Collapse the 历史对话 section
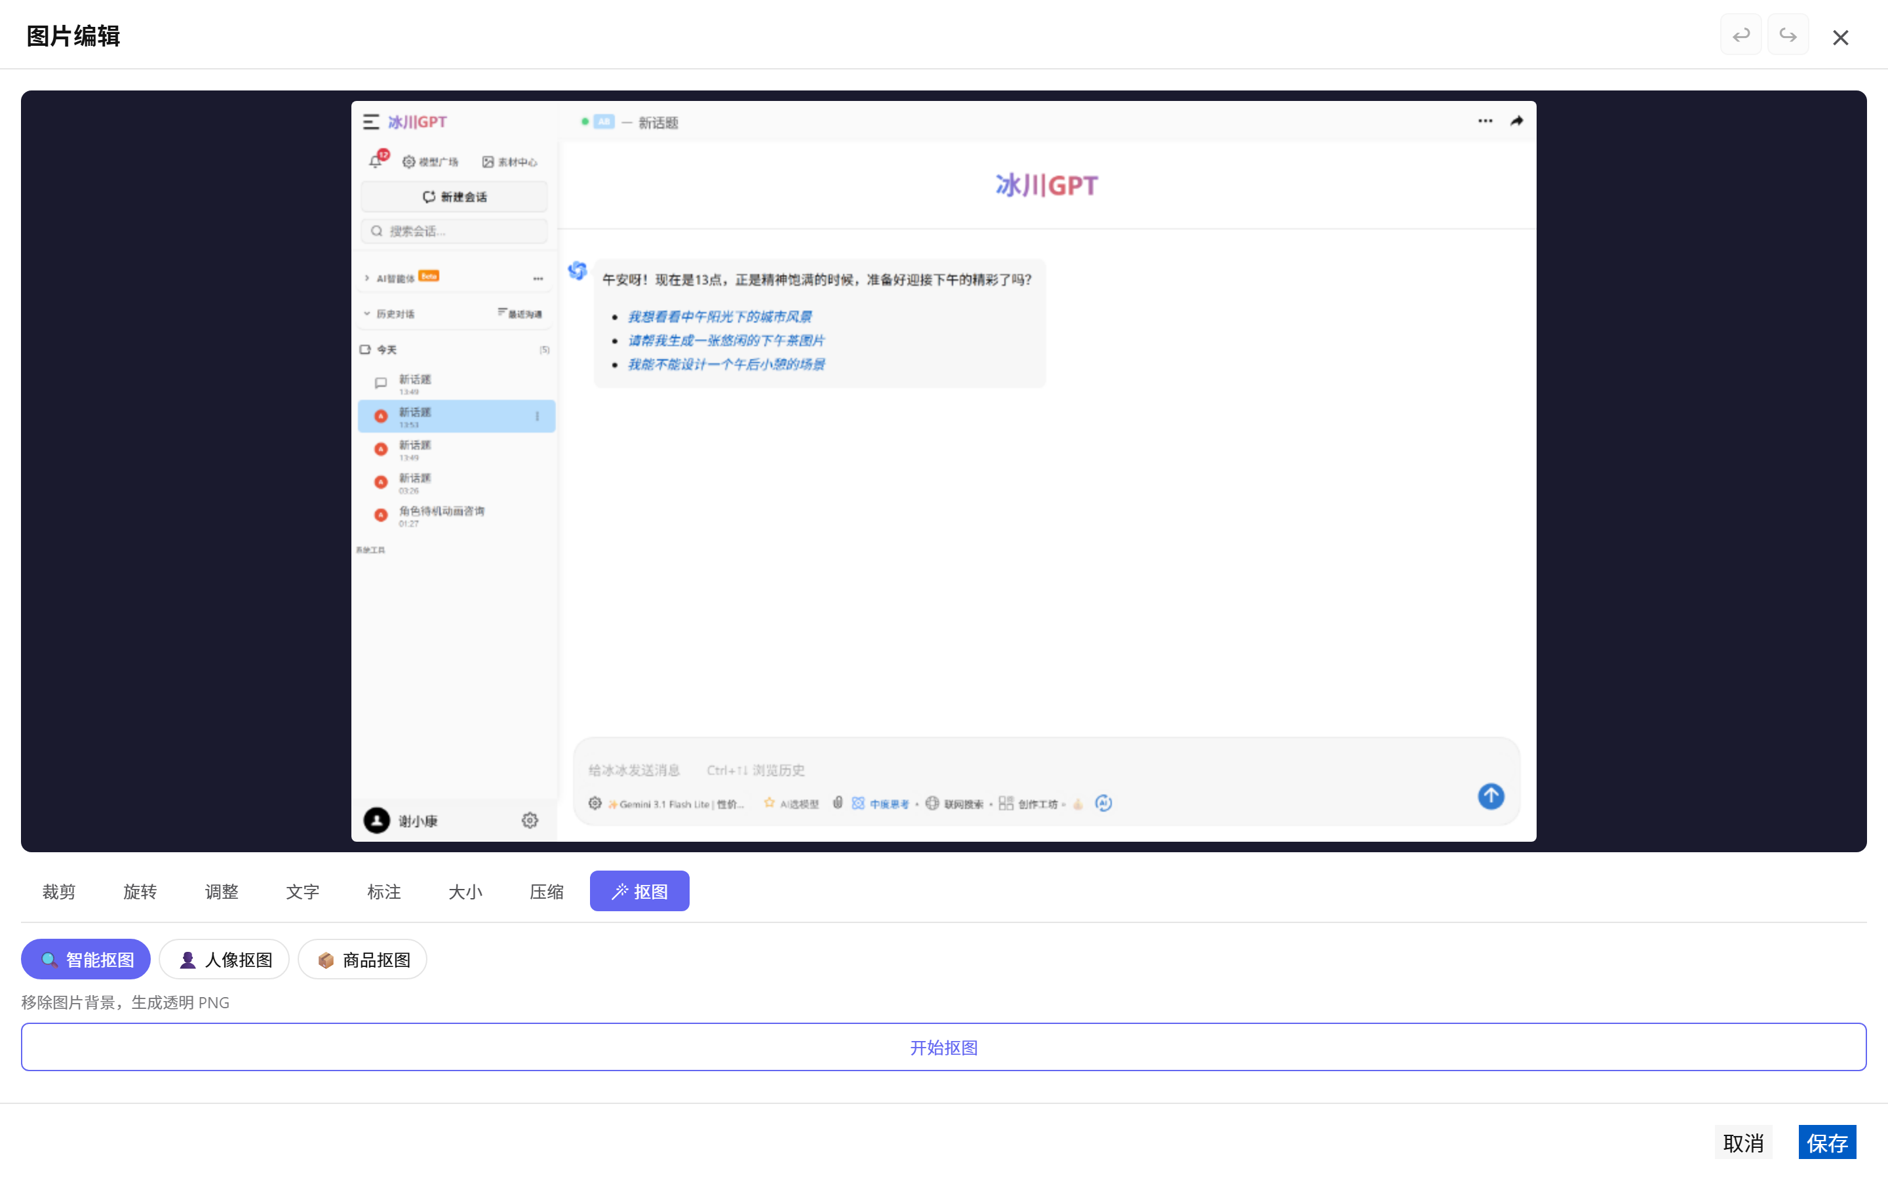The image size is (1888, 1180). 366,313
